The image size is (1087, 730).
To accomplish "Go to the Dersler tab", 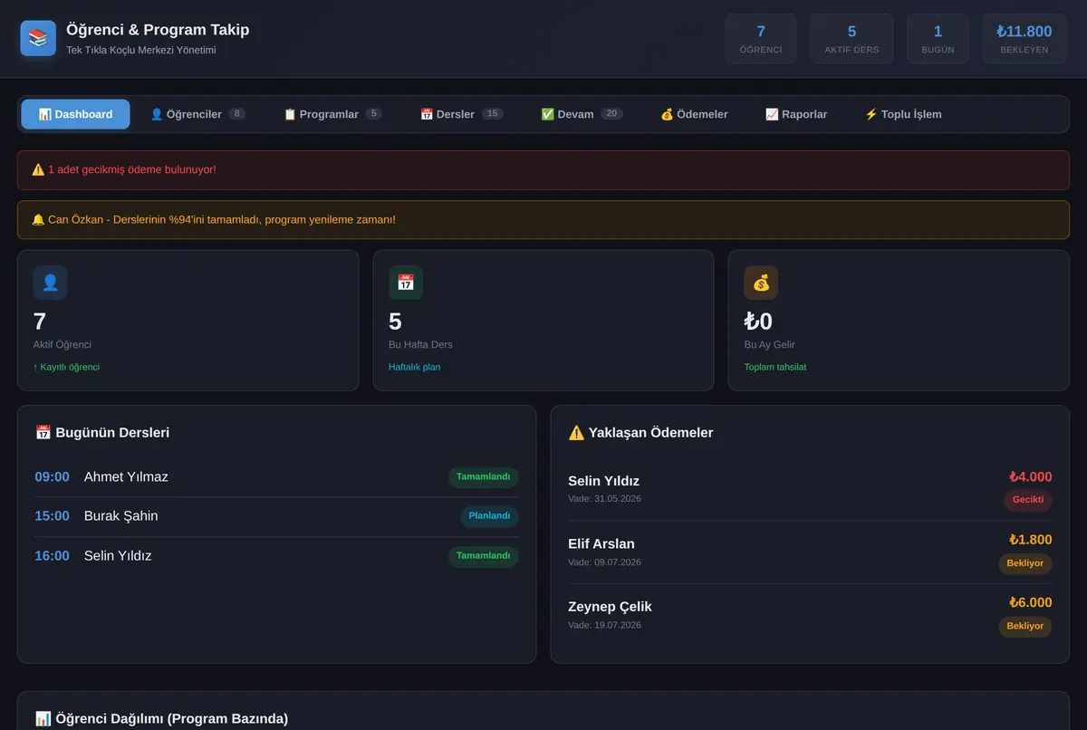I will point(461,114).
